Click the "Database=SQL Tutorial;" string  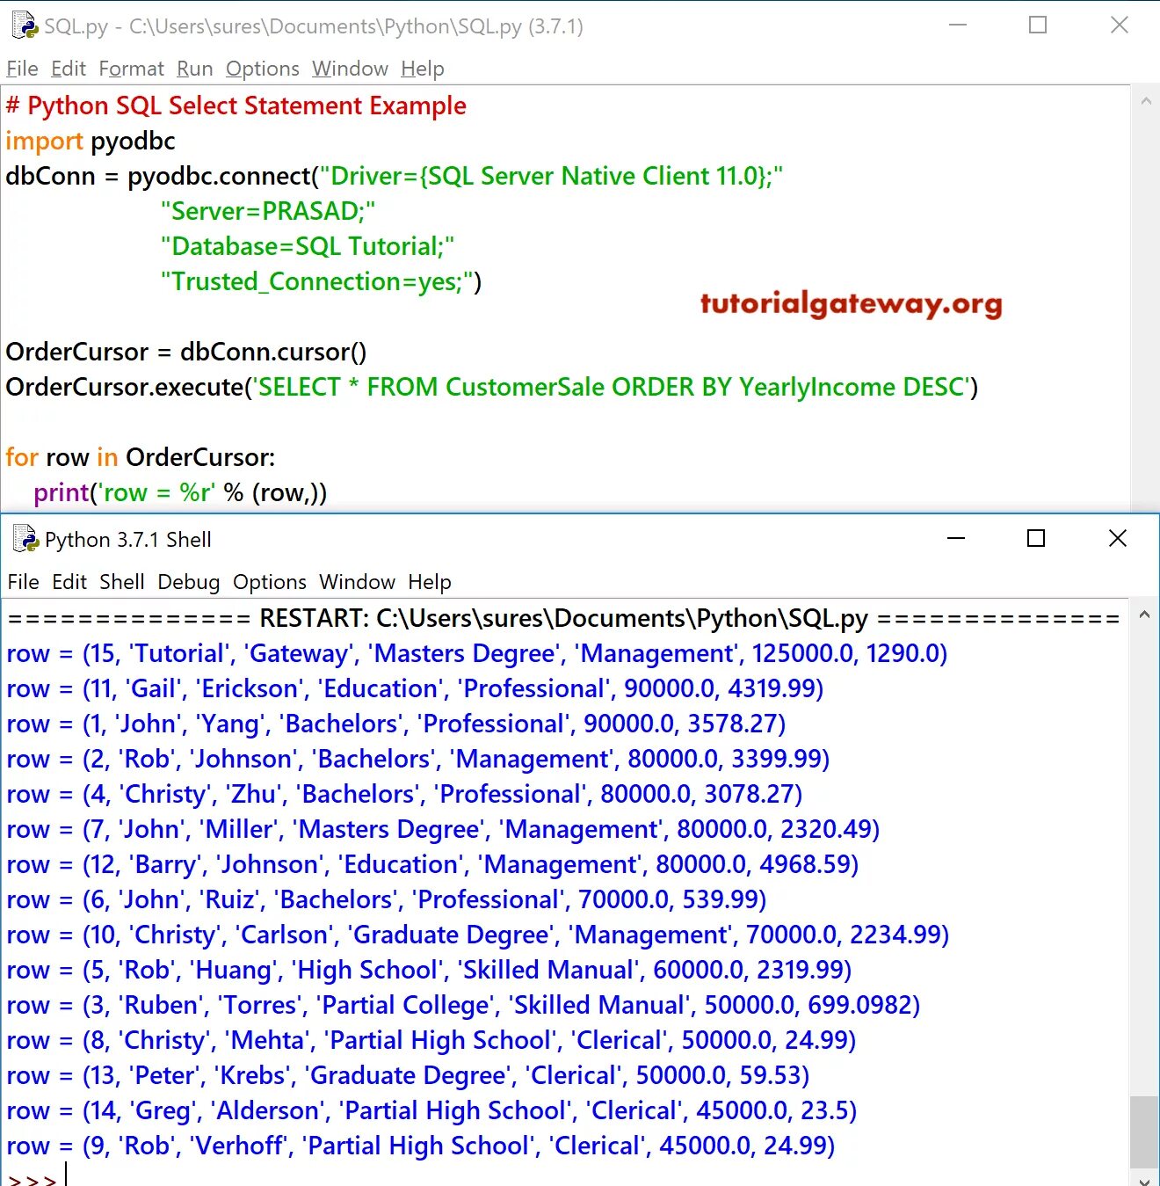(x=307, y=246)
